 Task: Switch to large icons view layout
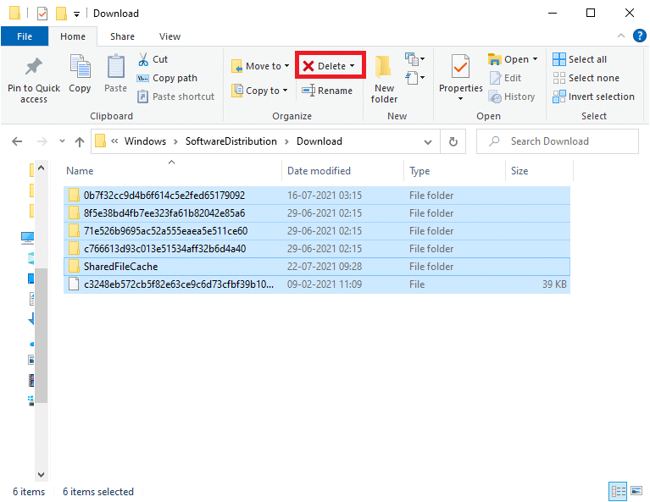click(x=636, y=492)
